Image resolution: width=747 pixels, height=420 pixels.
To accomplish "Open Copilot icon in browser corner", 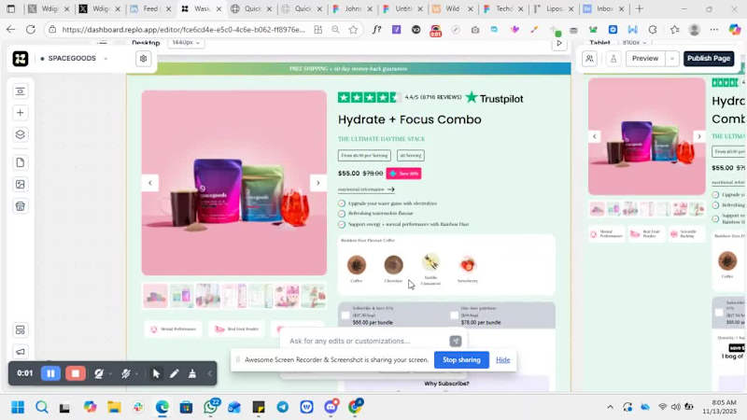I will pyautogui.click(x=734, y=30).
